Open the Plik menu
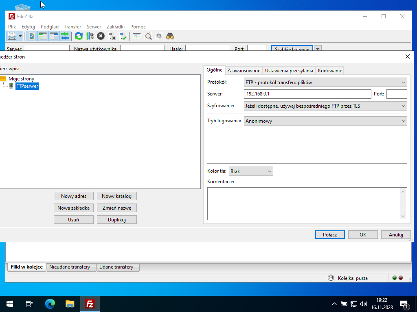This screenshot has width=417, height=312. pyautogui.click(x=12, y=26)
